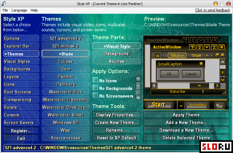The image size is (233, 153).
Task: Open the Transparency section
Action: coord(21,99)
